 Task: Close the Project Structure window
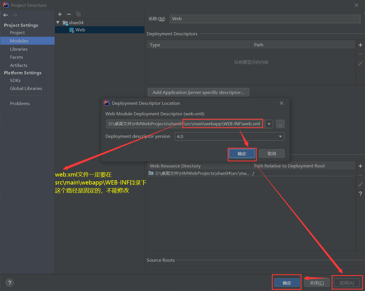tap(356, 5)
